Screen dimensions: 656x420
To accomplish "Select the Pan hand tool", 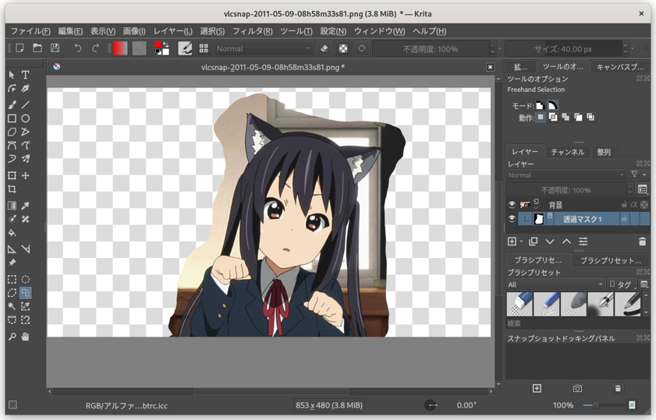I will tap(26, 337).
